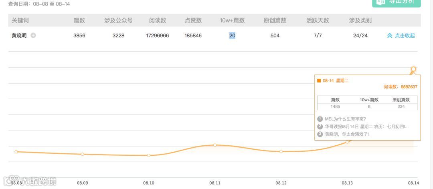Click the 原创篇数 column header in table
Viewport: 433px width, 189px height.
(275, 20)
